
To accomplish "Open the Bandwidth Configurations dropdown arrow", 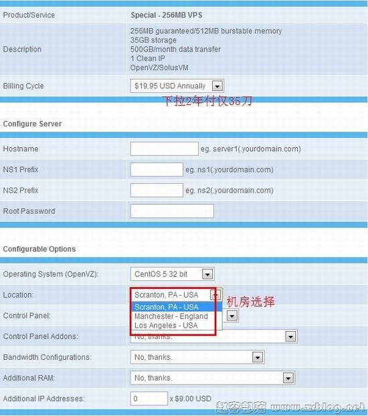I will click(258, 357).
